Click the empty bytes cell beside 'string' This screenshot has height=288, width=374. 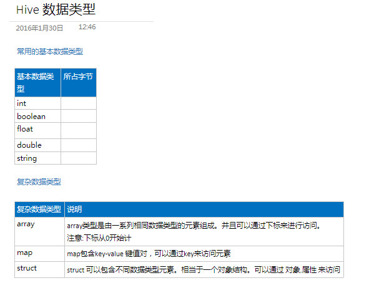pos(79,158)
